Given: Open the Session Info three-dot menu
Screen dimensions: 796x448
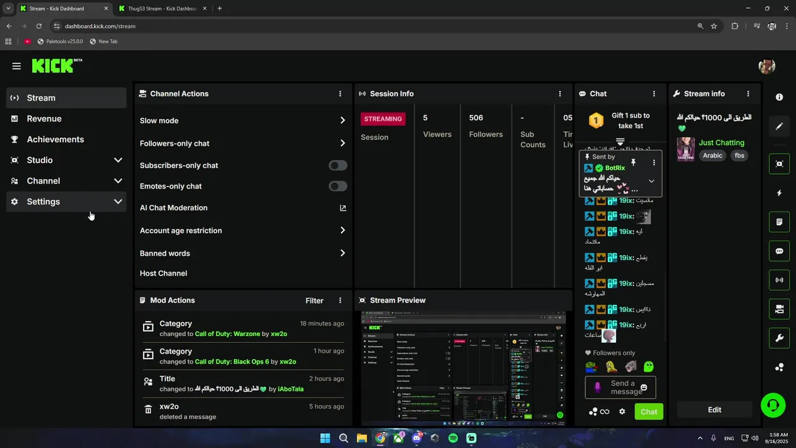Looking at the screenshot, I should coord(560,94).
